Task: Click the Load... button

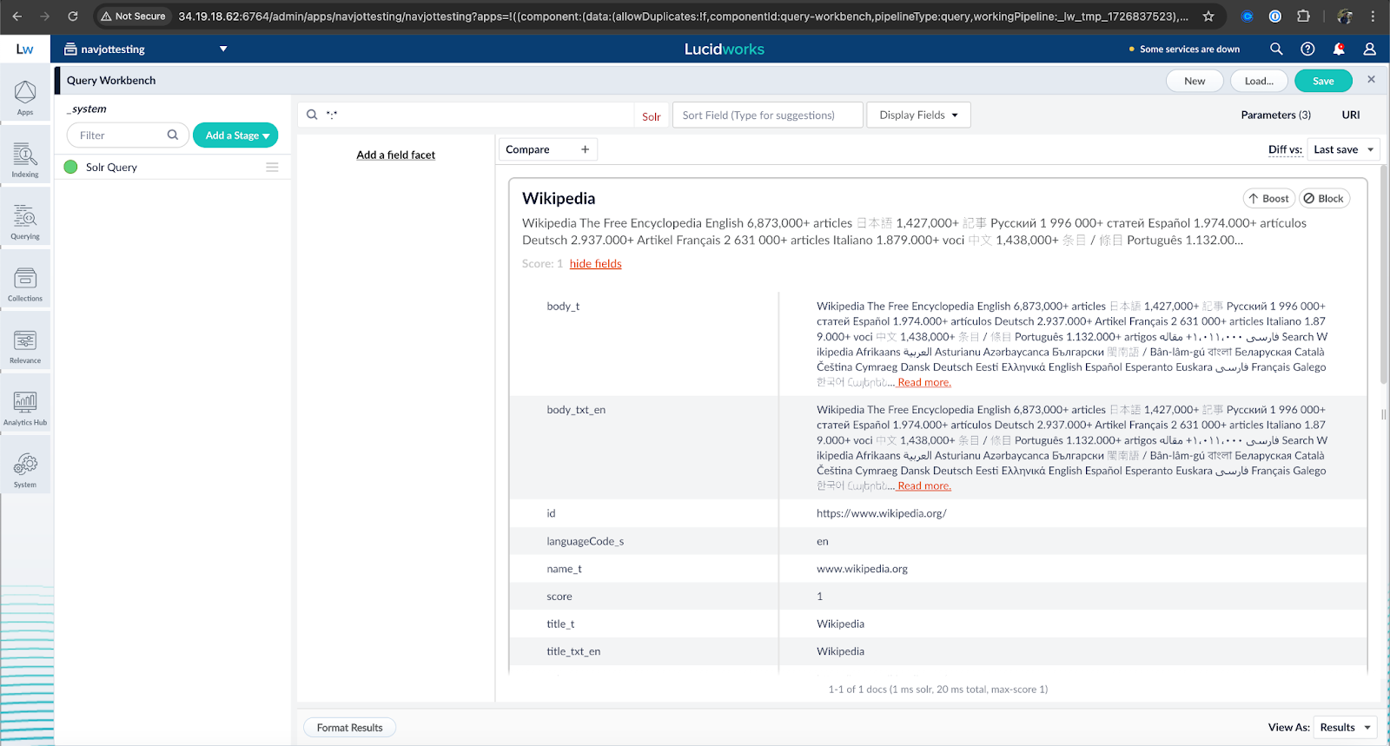Action: point(1259,81)
